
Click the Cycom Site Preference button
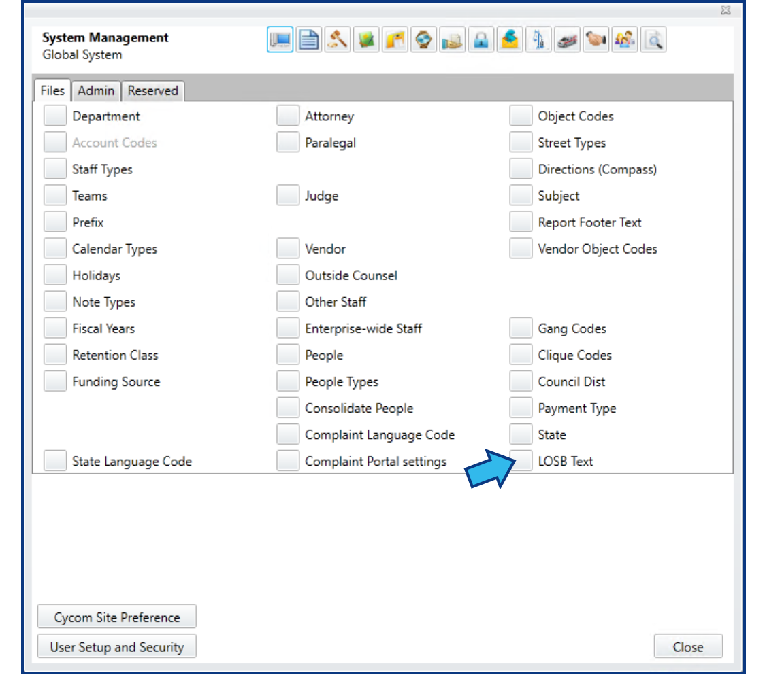pos(116,617)
